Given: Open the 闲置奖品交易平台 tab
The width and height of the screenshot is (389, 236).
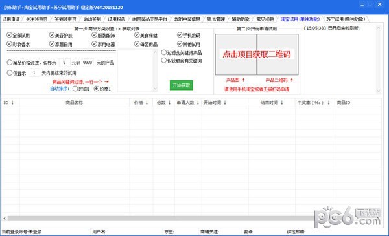Looking at the screenshot, I should coord(150,19).
